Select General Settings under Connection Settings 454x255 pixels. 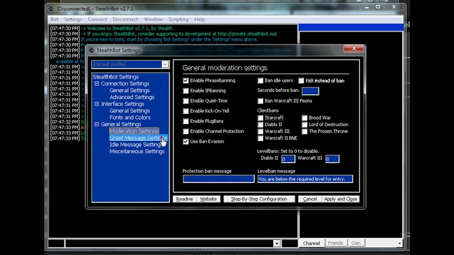pyautogui.click(x=129, y=90)
